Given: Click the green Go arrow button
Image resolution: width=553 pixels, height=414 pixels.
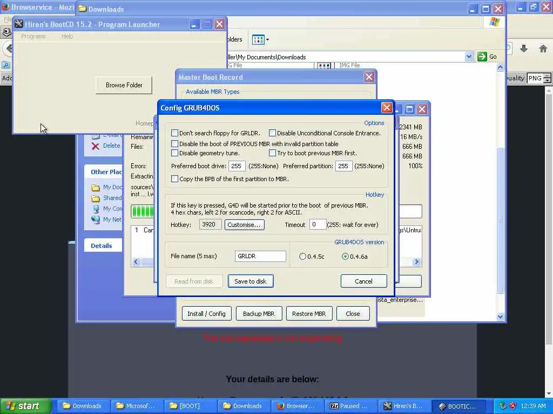Looking at the screenshot, I should (x=482, y=57).
